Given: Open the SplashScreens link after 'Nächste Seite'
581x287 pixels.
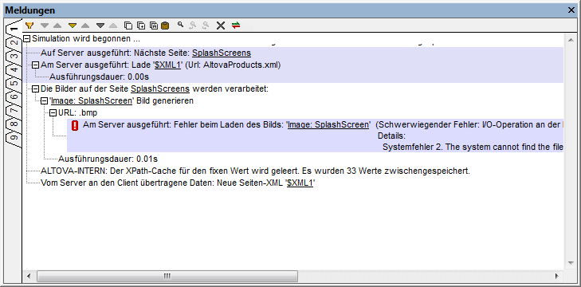Looking at the screenshot, I should coord(222,53).
